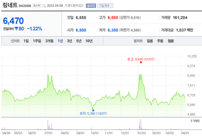
Task: Click the 4,966 y-axis label
Action: click(191, 114)
